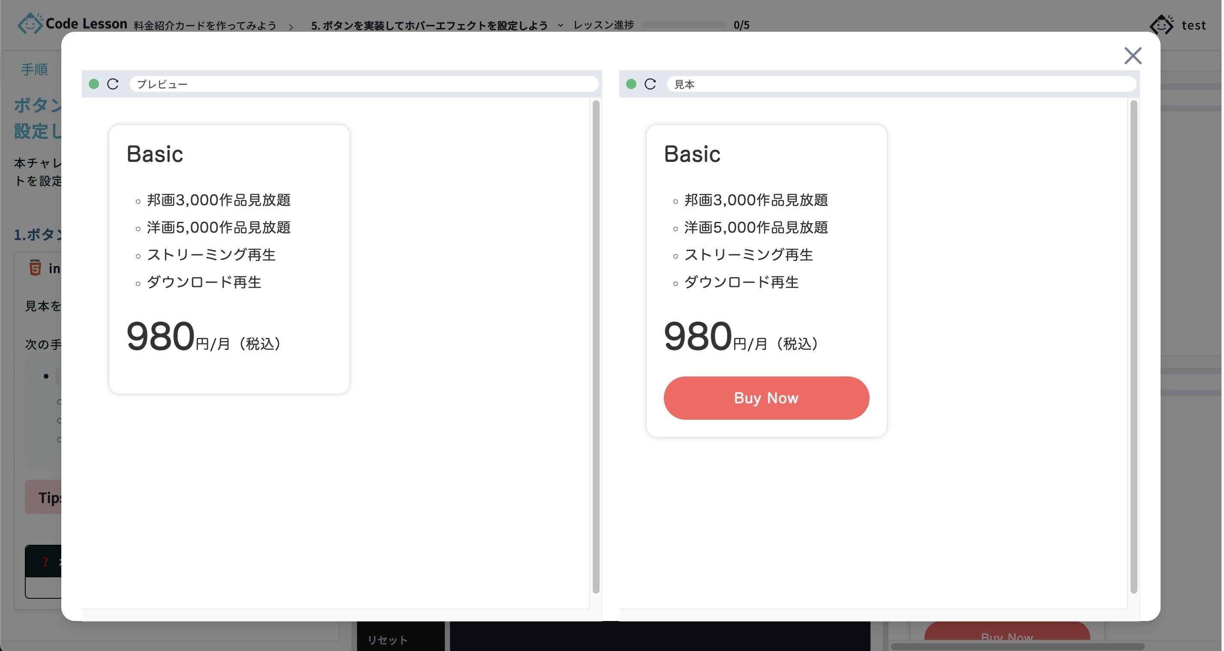Click the プレビュー address field
Image resolution: width=1224 pixels, height=651 pixels.
point(363,84)
